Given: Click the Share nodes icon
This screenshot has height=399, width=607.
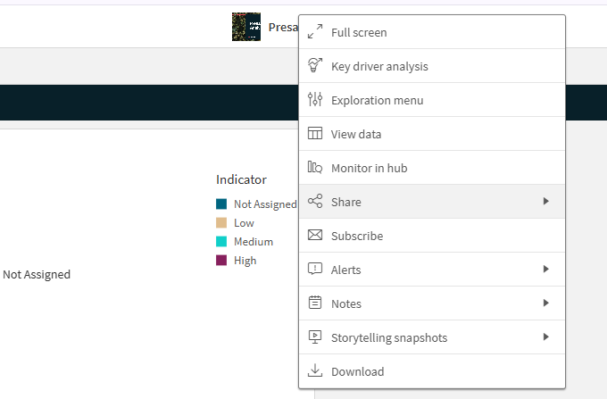Looking at the screenshot, I should 314,202.
